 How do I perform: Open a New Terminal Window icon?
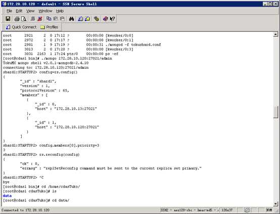click(x=80, y=19)
